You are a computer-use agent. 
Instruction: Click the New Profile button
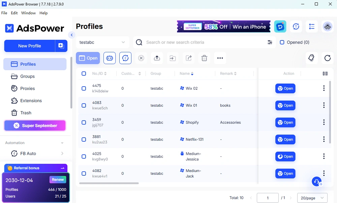point(30,46)
